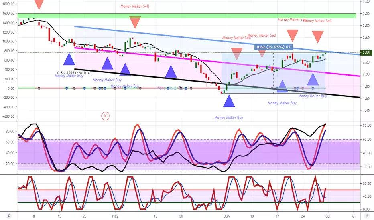Select the green rectangle zone near 3.00
This screenshot has width=374, height=220.
coord(187,16)
